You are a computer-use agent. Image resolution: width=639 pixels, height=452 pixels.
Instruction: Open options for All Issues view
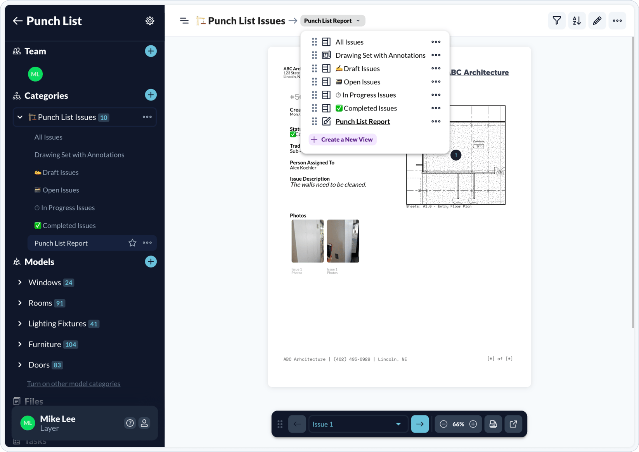point(436,42)
